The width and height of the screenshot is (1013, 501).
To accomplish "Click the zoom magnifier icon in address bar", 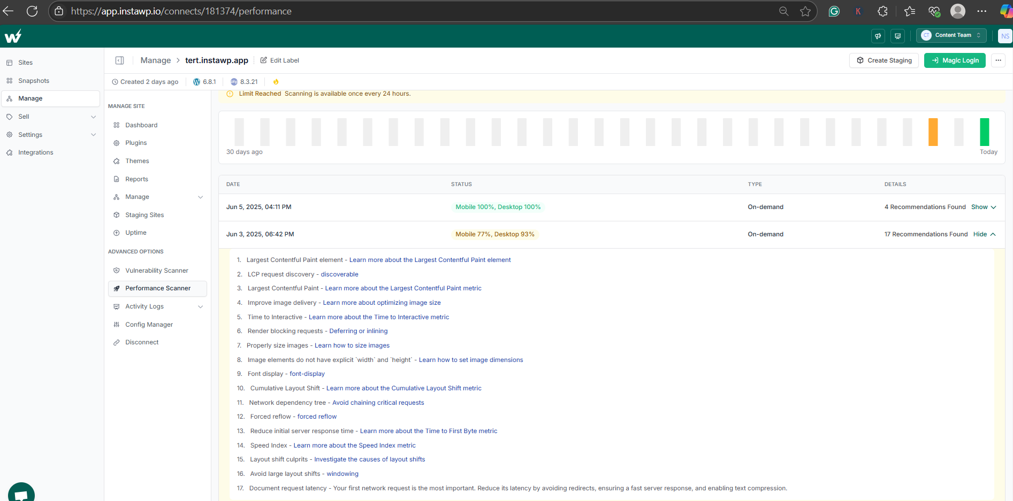I will pyautogui.click(x=783, y=11).
